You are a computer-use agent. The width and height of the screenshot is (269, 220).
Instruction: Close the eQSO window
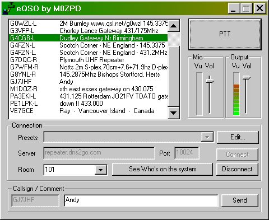click(259, 8)
